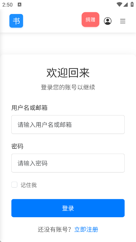Click the 登录您的账号以继续 subtitle

coord(68,87)
